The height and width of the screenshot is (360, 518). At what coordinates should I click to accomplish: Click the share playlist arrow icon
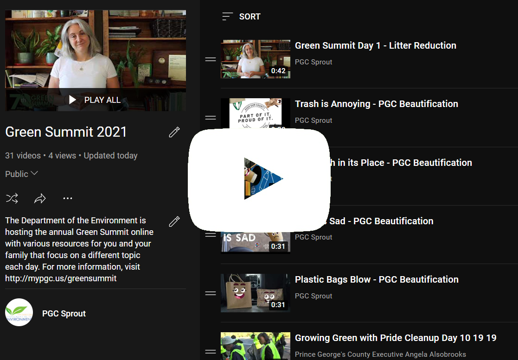[40, 199]
